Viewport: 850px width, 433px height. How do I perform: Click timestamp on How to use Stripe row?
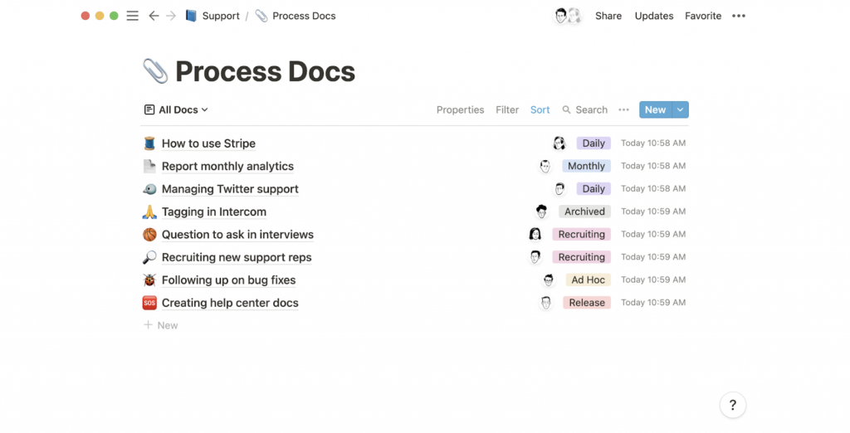pyautogui.click(x=653, y=143)
